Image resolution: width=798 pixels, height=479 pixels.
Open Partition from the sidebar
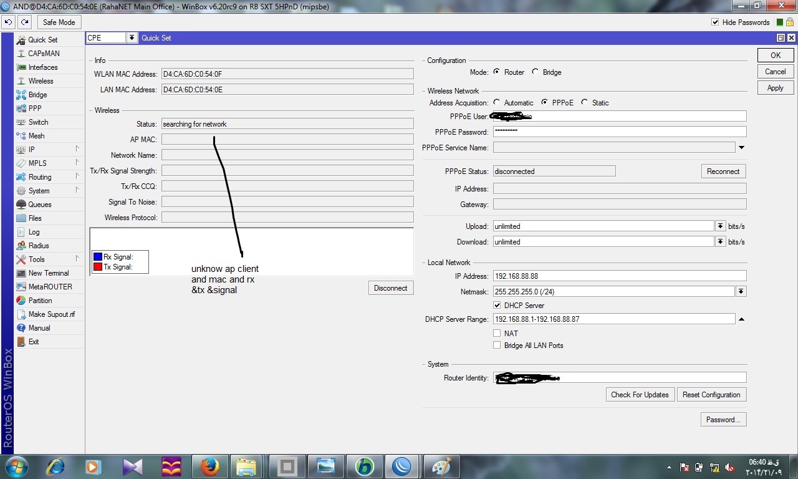(x=40, y=301)
